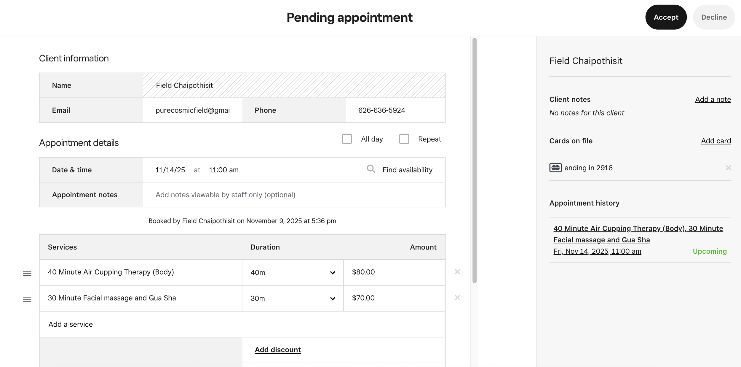Check the Repeat appointment checkbox
This screenshot has height=367, width=741.
point(404,139)
